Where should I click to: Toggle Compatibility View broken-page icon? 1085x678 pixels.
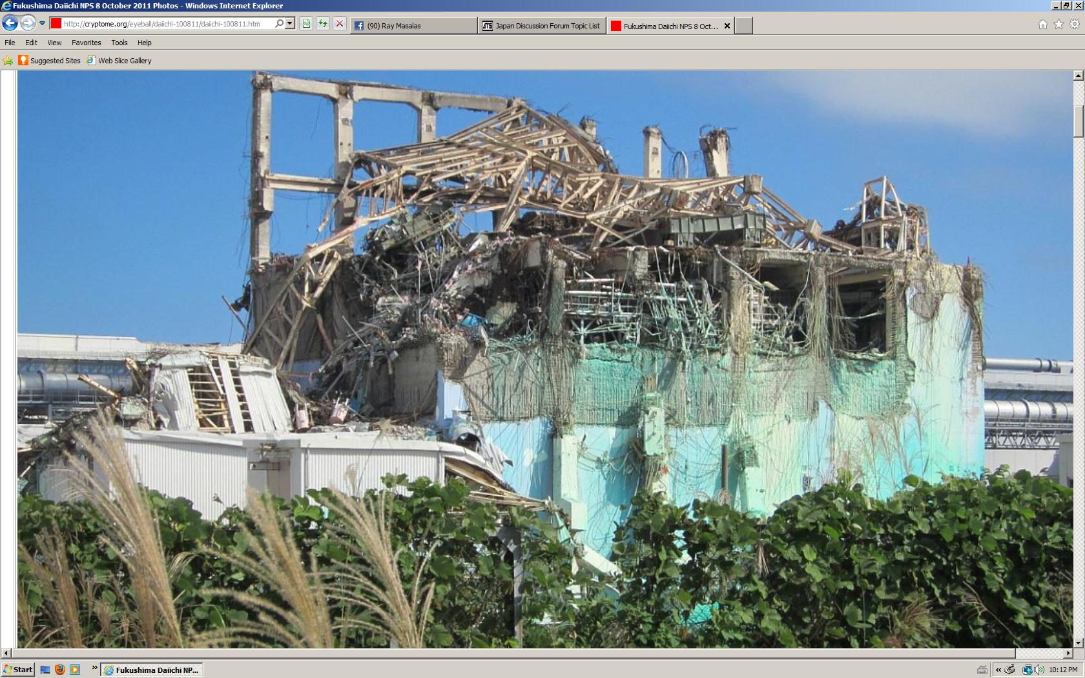(x=306, y=24)
